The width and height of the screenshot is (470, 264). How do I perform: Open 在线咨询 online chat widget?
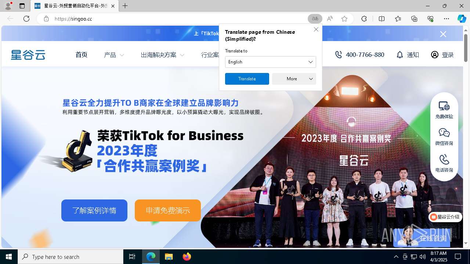tap(422, 238)
